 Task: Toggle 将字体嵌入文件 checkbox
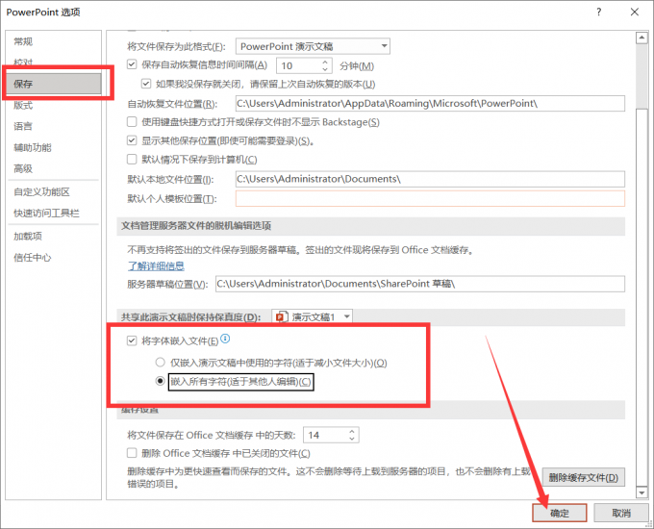(x=132, y=340)
